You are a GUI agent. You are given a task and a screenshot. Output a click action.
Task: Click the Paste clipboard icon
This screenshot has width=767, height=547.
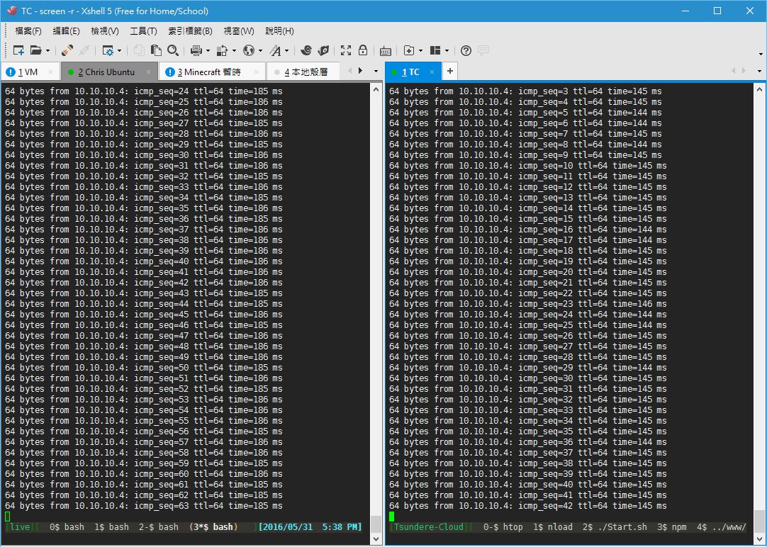(x=156, y=50)
